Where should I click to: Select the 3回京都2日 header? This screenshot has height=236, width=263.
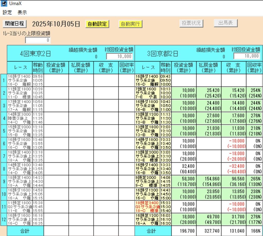[162, 54]
